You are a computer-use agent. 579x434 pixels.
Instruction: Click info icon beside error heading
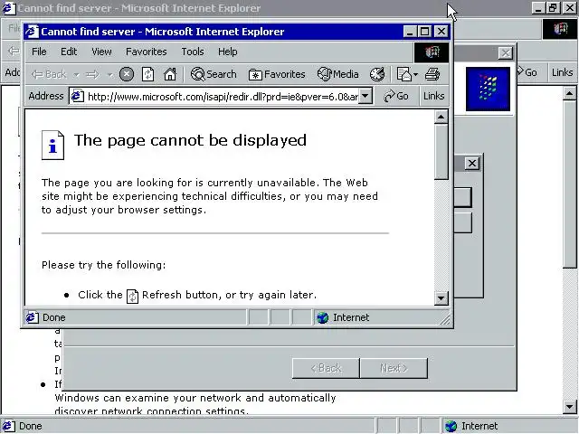(52, 145)
